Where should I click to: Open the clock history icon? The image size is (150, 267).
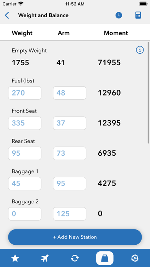click(119, 15)
